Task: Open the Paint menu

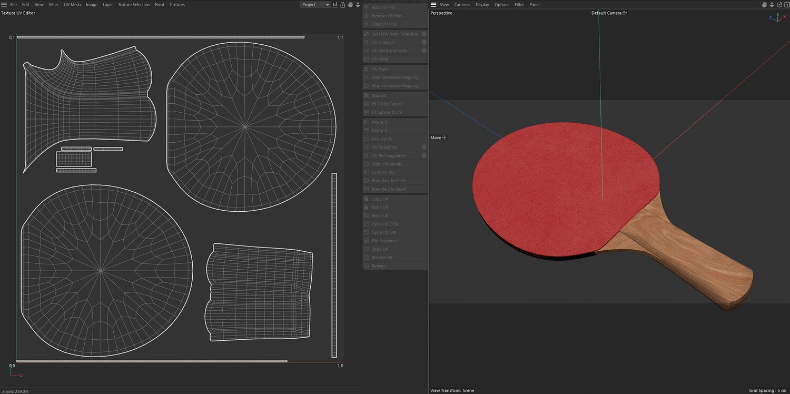Action: tap(160, 5)
